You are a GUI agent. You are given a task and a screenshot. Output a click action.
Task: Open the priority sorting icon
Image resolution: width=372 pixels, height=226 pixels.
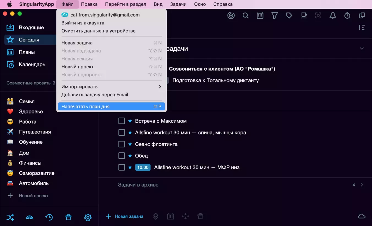coord(362,27)
